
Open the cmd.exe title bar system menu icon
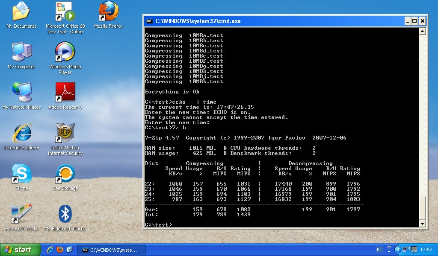(x=149, y=21)
